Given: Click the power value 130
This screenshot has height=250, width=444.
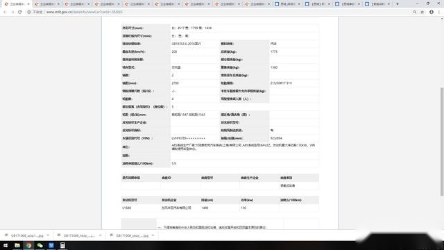Looking at the screenshot, I should click(x=244, y=208).
